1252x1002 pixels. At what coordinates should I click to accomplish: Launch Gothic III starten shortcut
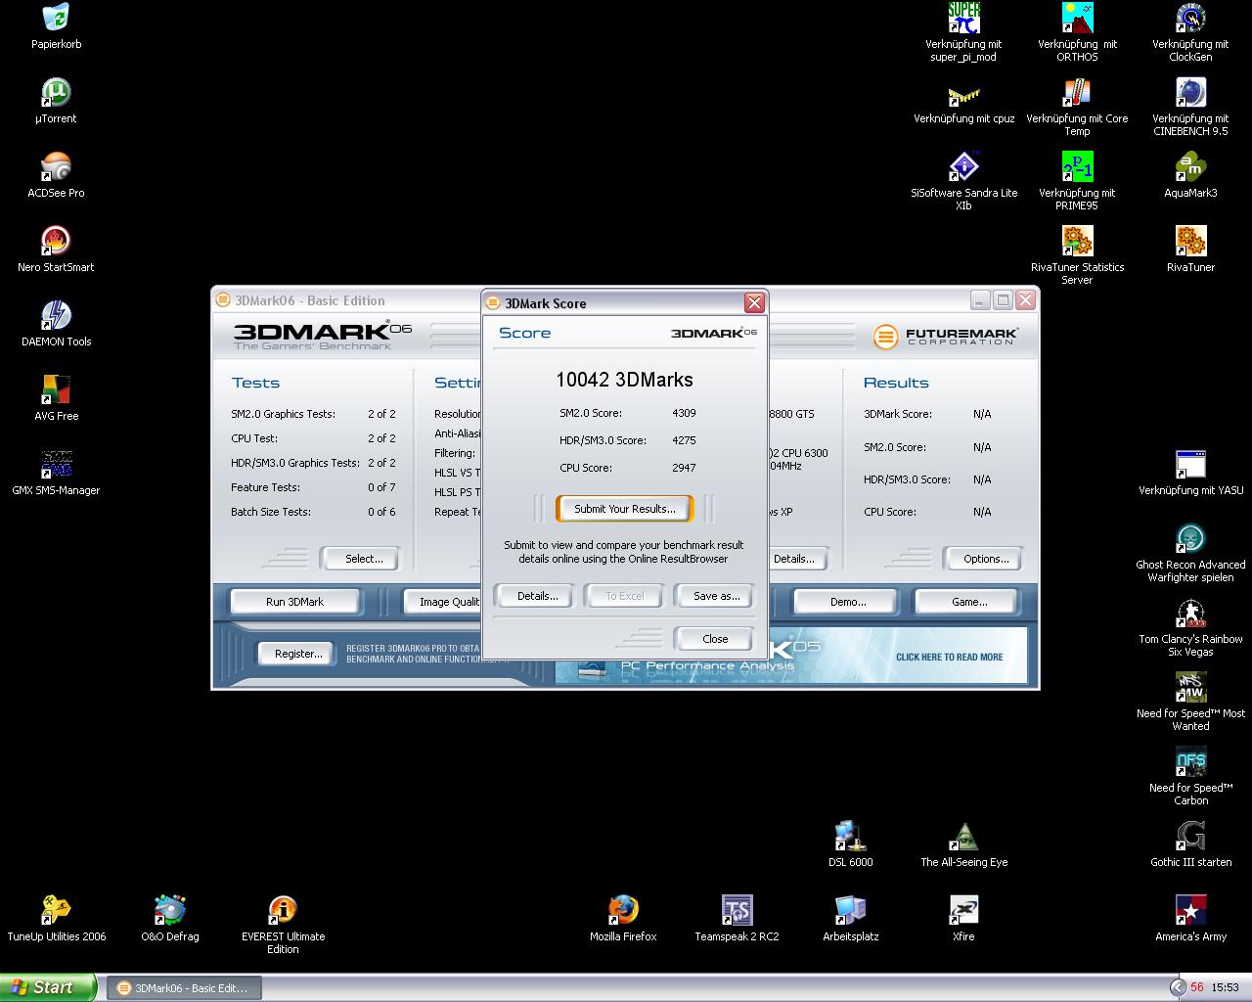pos(1190,837)
